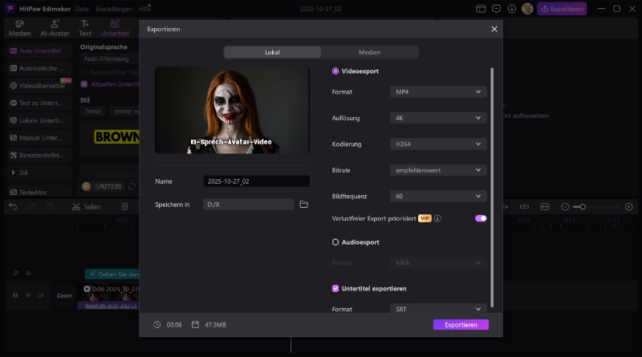
Task: Open Videoübersetzer in sidebar
Action: 39,86
